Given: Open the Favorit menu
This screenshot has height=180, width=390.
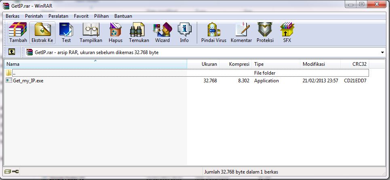Looking at the screenshot, I should tap(81, 16).
